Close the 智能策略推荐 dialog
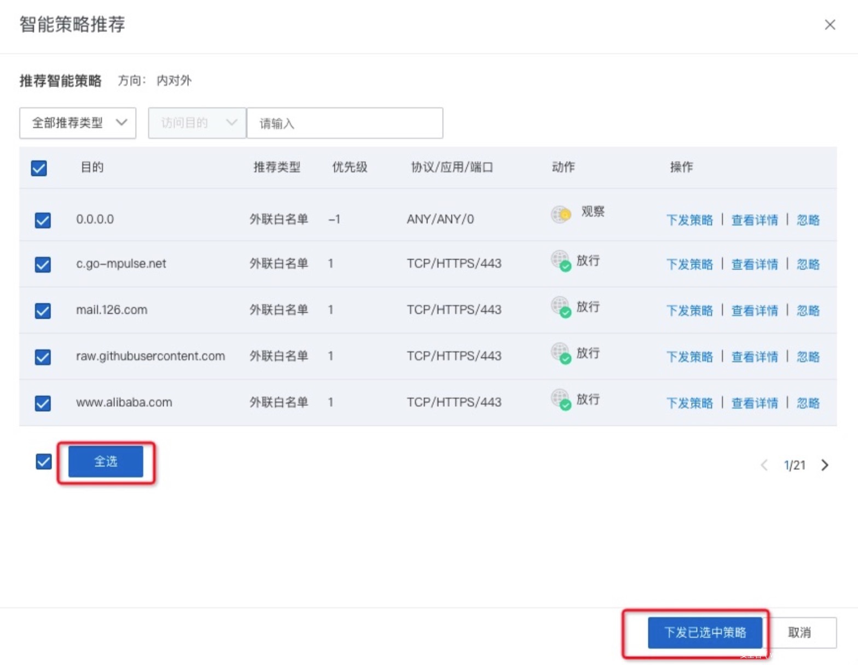The height and width of the screenshot is (665, 858). point(830,25)
